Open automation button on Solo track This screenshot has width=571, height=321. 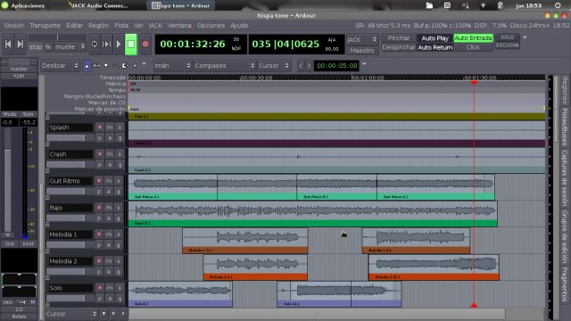tap(109, 299)
